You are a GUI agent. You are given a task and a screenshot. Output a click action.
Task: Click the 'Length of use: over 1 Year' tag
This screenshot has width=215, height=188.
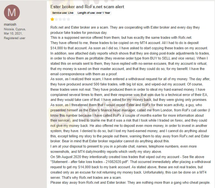[x=94, y=13]
